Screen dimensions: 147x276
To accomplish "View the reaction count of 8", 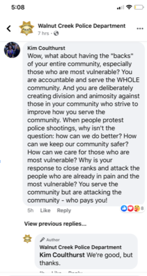I will [x=142, y=209].
